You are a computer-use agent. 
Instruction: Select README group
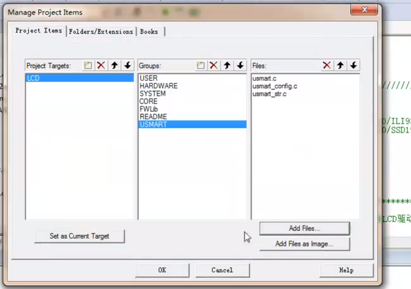tap(192, 117)
